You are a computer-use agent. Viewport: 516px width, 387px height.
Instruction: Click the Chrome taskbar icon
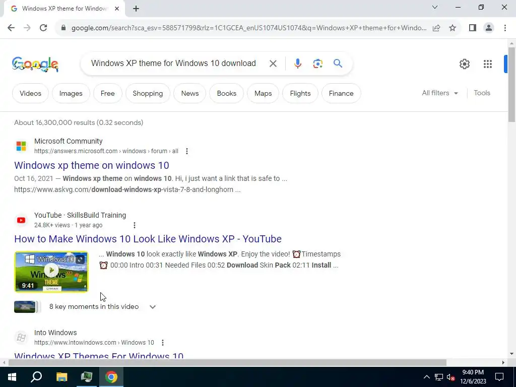(111, 377)
